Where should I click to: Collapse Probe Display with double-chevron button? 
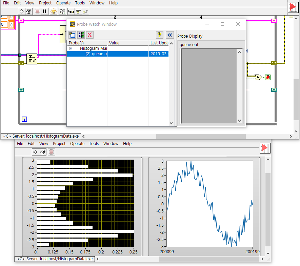(170, 35)
